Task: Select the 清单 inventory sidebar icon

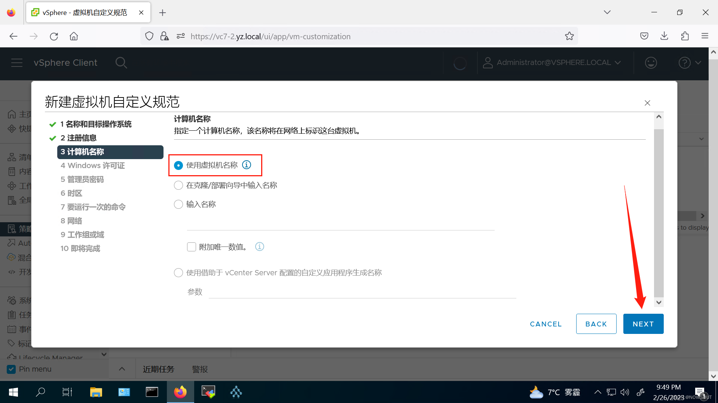Action: [x=12, y=157]
